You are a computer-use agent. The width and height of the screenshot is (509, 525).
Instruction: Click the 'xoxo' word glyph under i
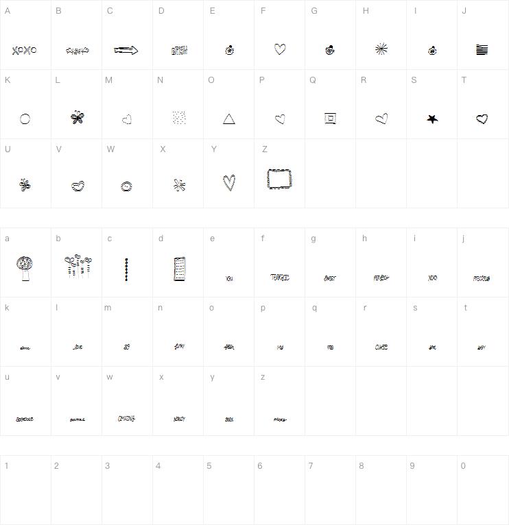click(433, 278)
